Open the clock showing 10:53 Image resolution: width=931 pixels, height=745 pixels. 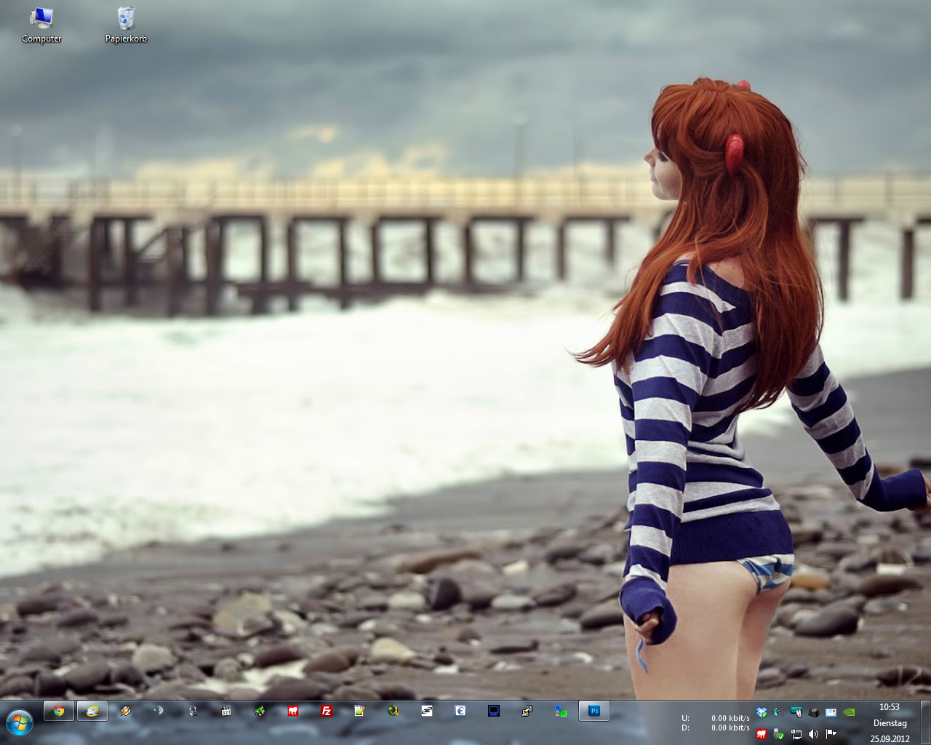click(890, 707)
